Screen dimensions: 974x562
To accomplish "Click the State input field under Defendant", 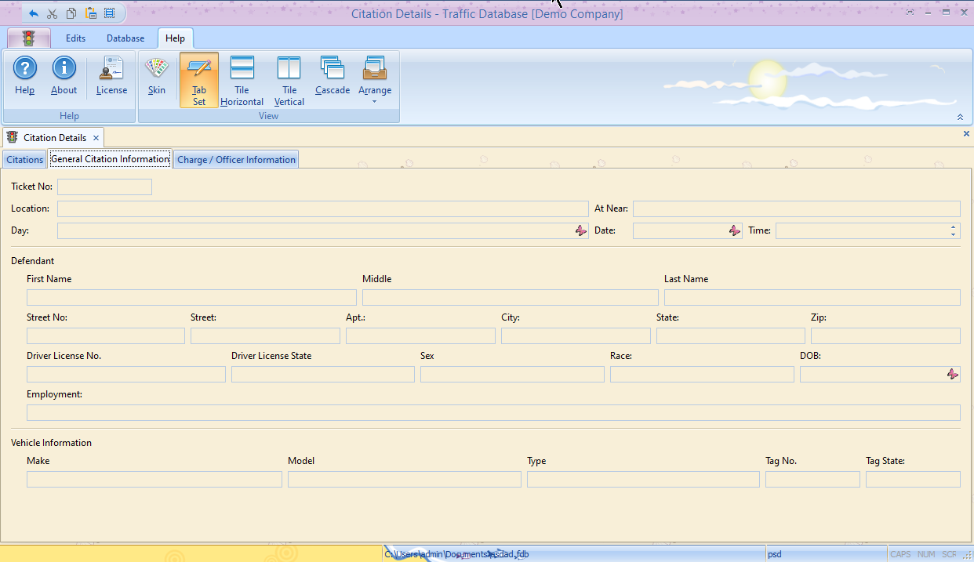I will click(x=731, y=335).
